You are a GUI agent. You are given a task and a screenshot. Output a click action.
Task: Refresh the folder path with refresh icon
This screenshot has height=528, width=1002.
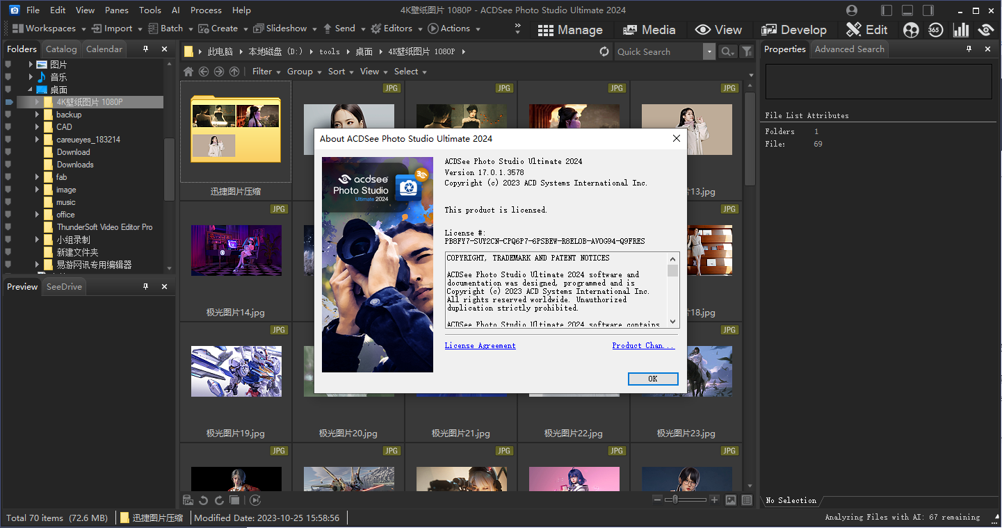(604, 51)
